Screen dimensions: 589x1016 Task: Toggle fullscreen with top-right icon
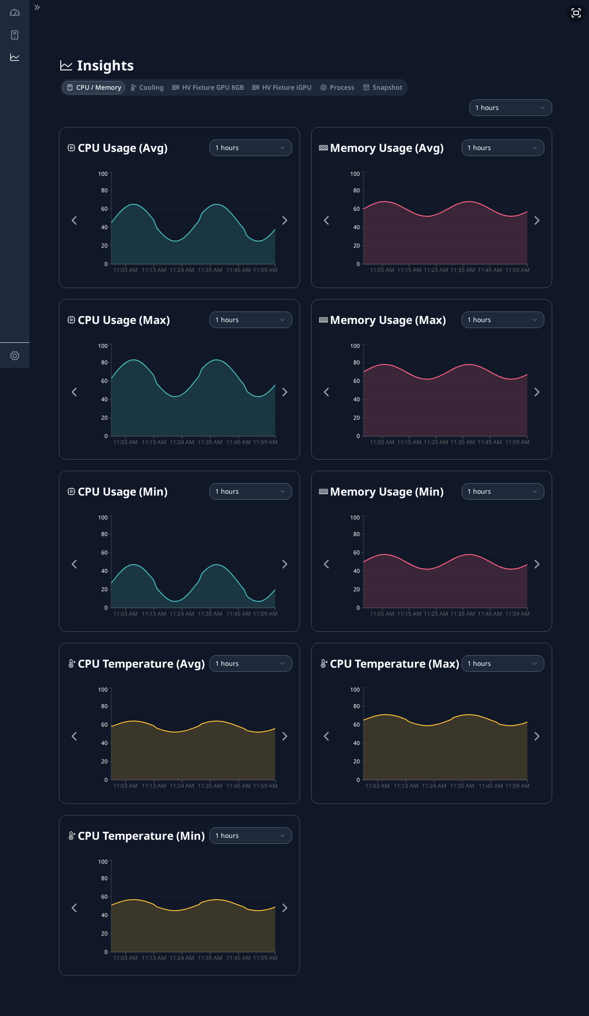coord(576,13)
